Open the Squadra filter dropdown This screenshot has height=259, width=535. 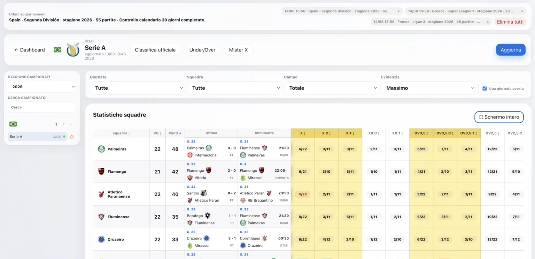(234, 88)
